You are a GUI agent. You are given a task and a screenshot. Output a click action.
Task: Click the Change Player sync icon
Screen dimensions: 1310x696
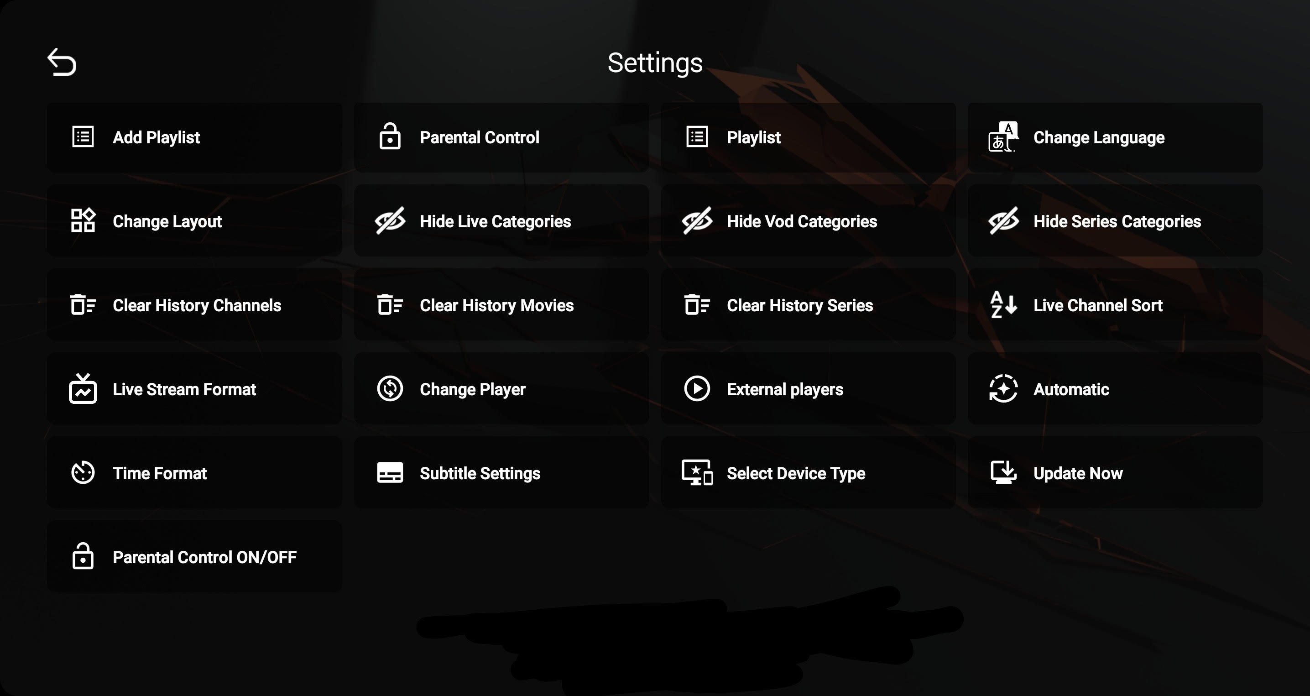(x=390, y=389)
